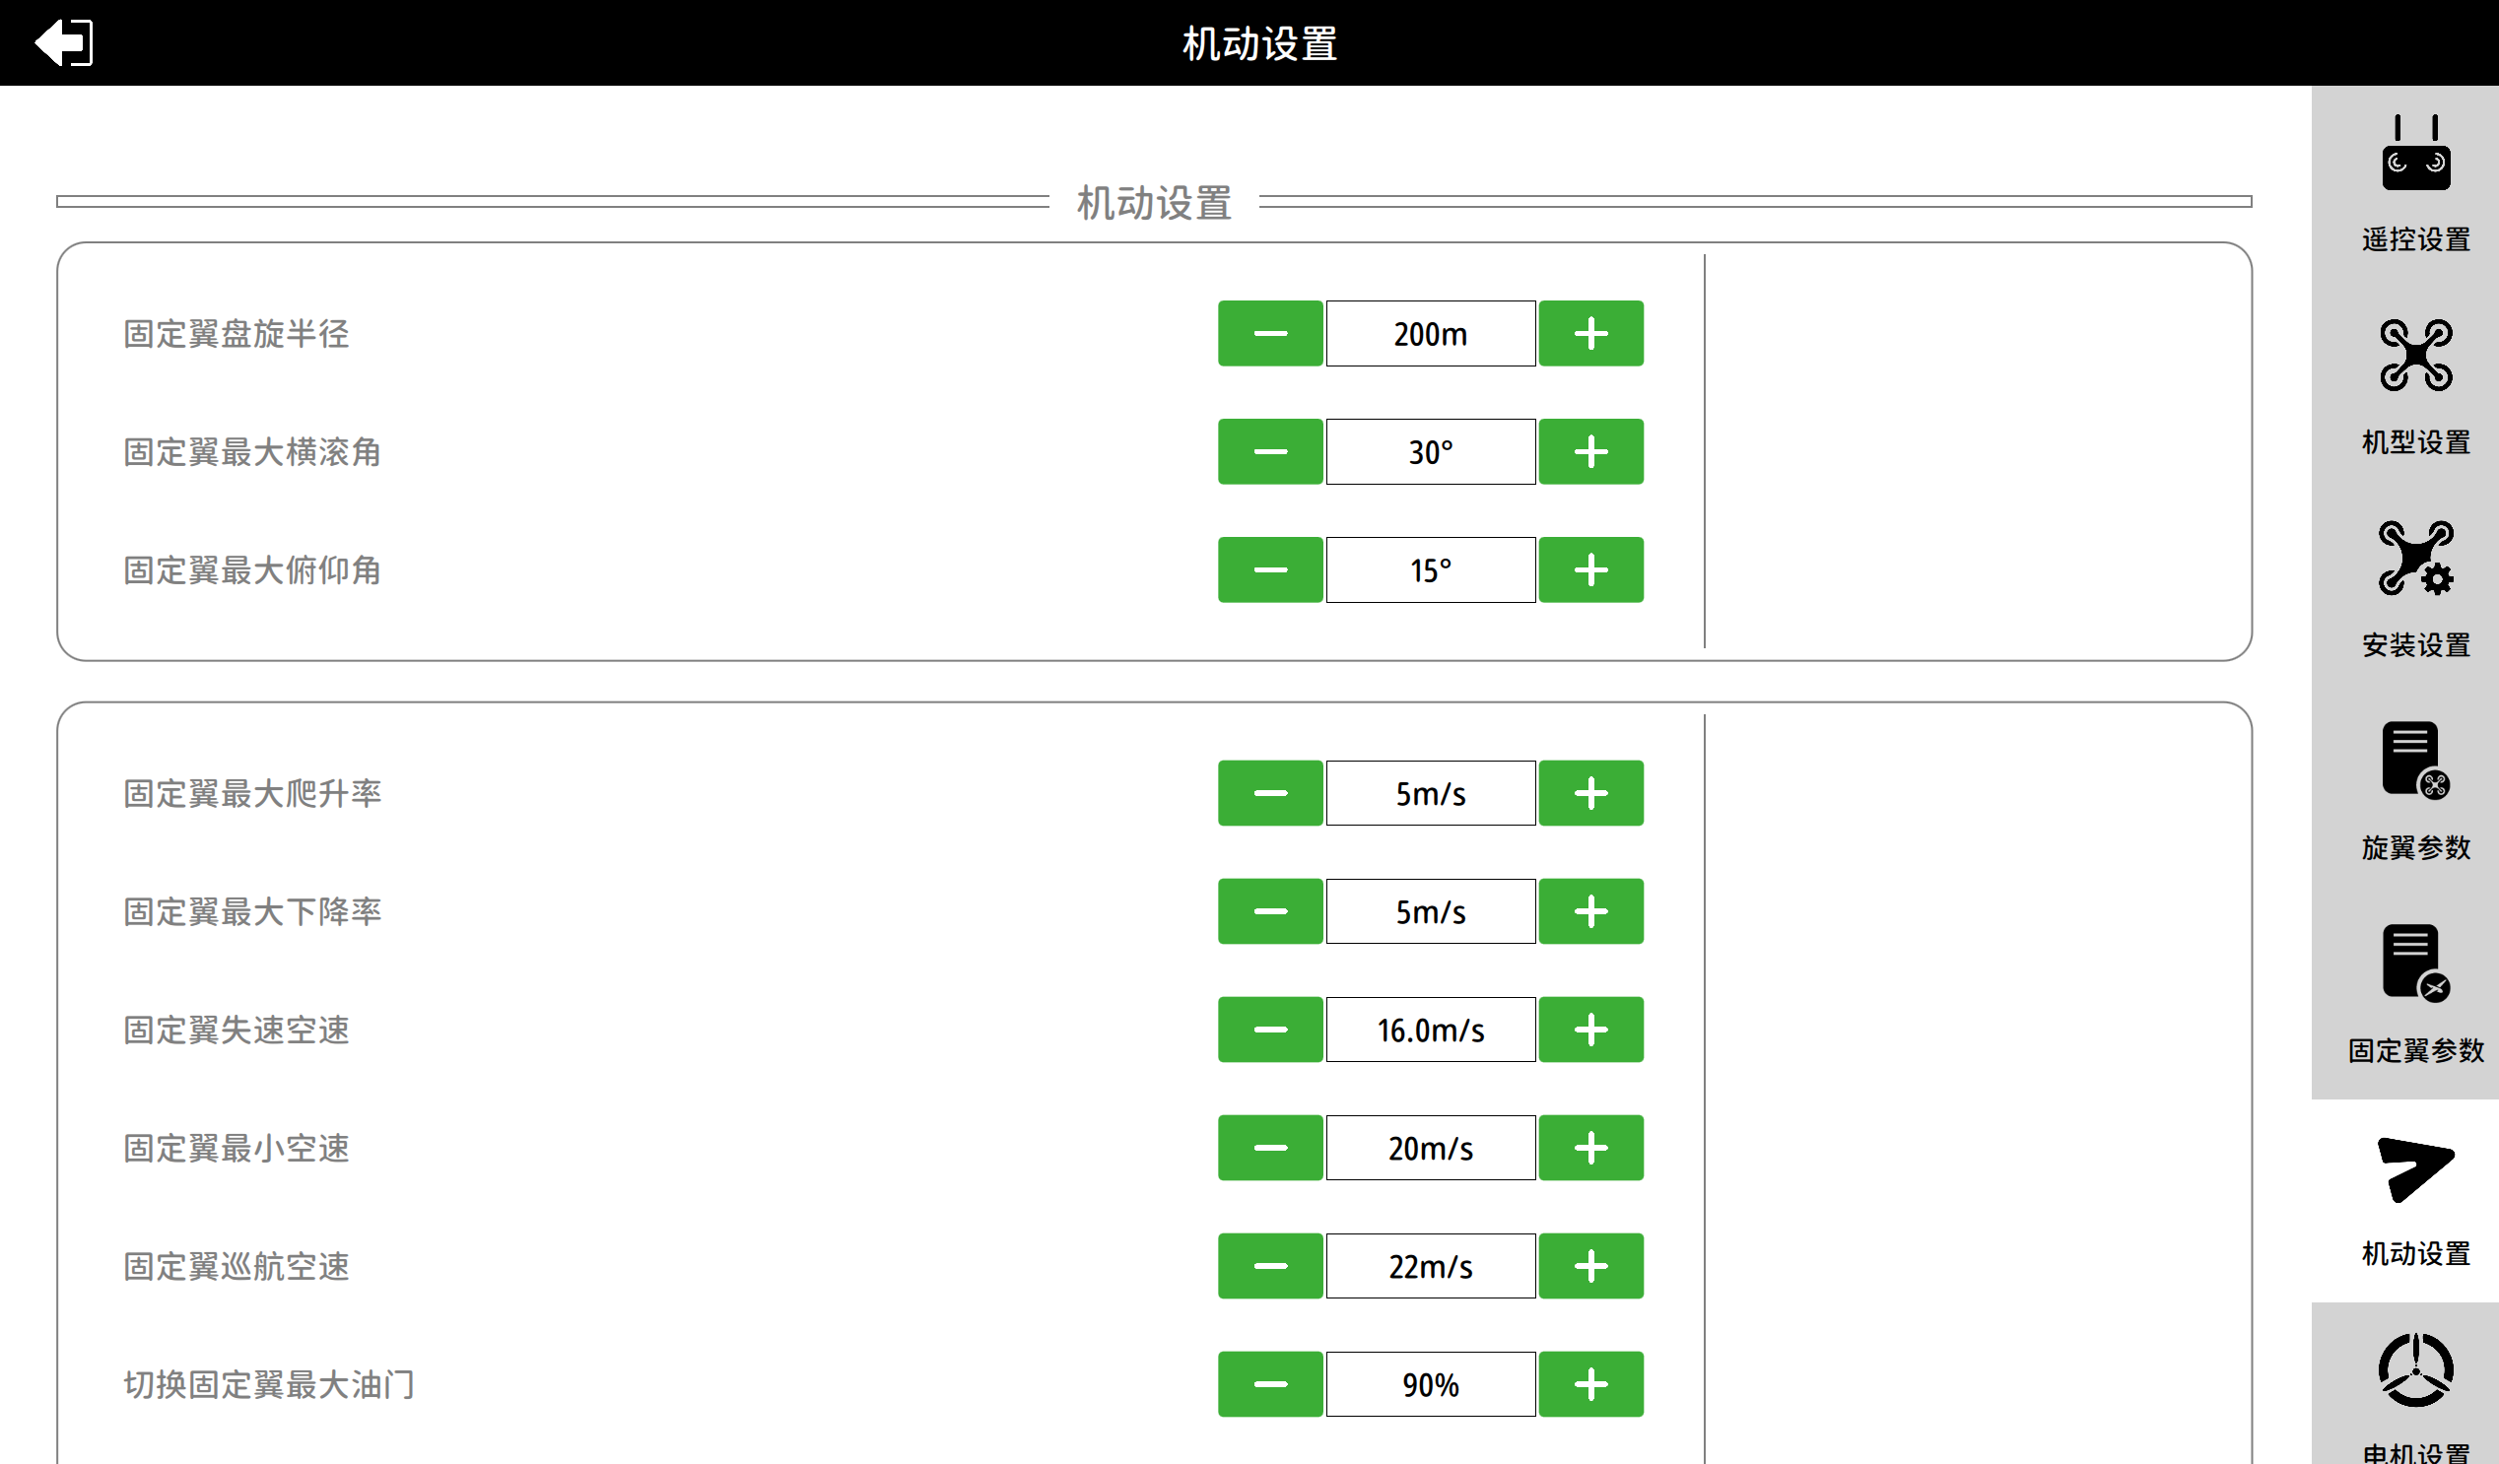
Task: Open the 遥控设置 remote control icon
Action: pos(2415,155)
